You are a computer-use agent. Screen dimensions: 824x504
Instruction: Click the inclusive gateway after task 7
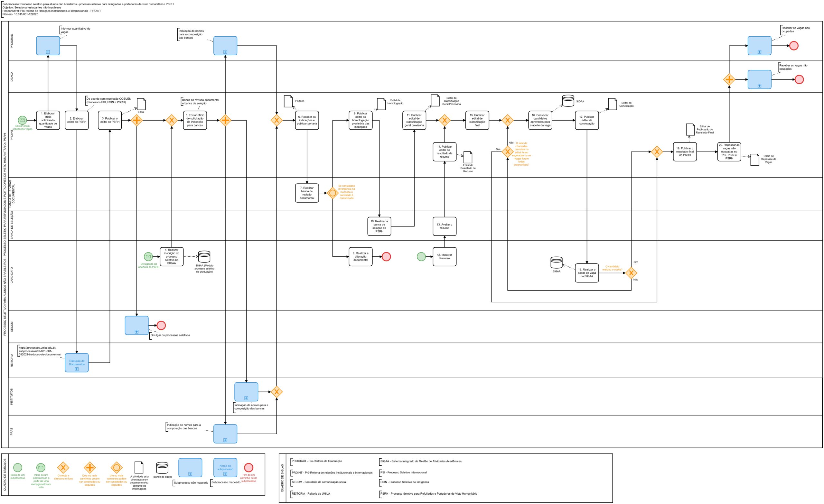pyautogui.click(x=332, y=193)
